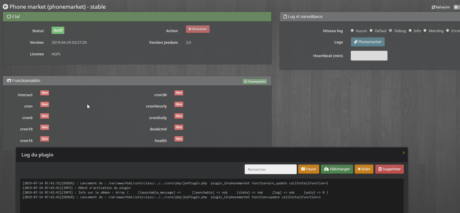Toggle the deadcmd Non switch
460x213 pixels.
pyautogui.click(x=179, y=127)
